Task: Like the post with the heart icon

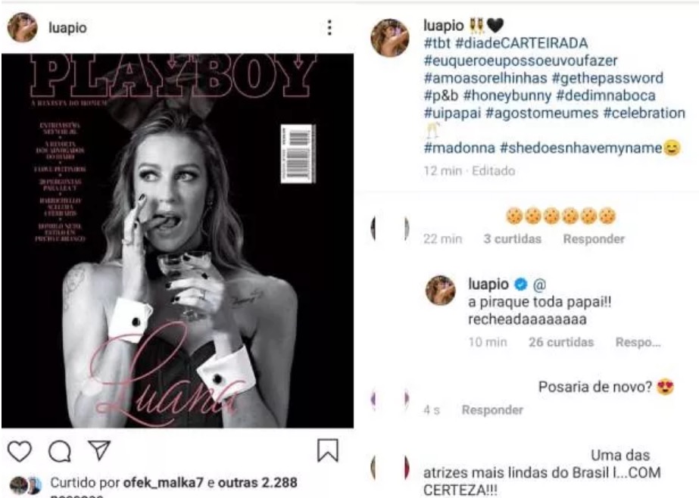Action: [20, 451]
